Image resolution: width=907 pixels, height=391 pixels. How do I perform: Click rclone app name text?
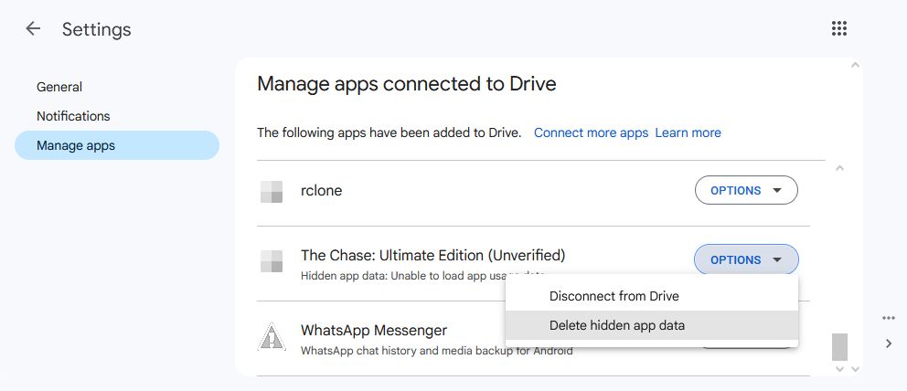coord(321,191)
